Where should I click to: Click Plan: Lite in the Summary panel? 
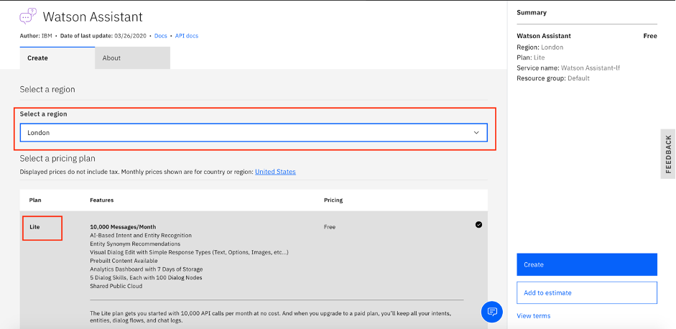tap(531, 57)
